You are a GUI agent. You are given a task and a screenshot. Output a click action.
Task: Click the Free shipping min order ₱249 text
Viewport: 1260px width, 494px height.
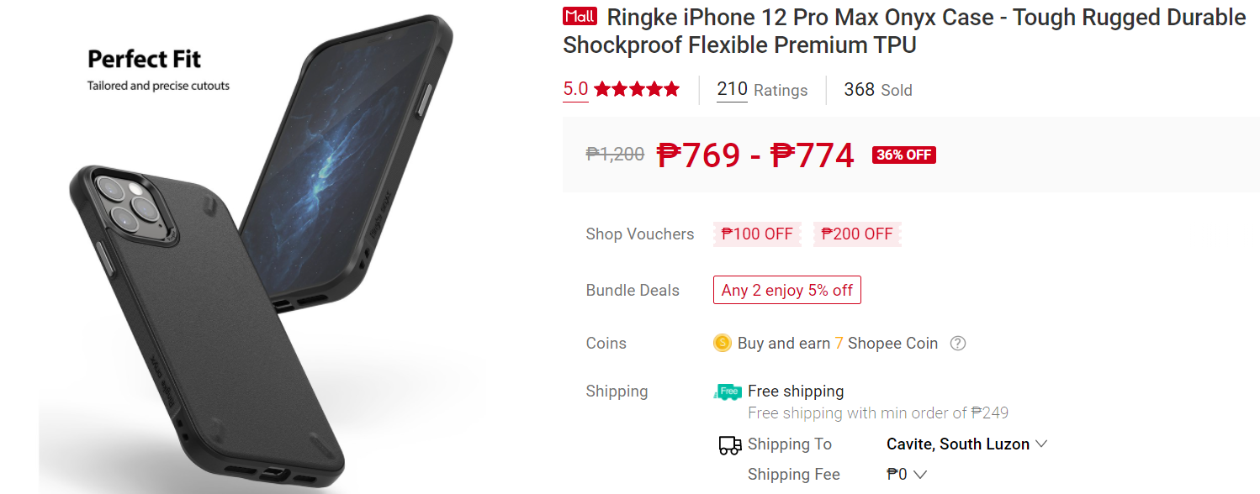click(878, 413)
